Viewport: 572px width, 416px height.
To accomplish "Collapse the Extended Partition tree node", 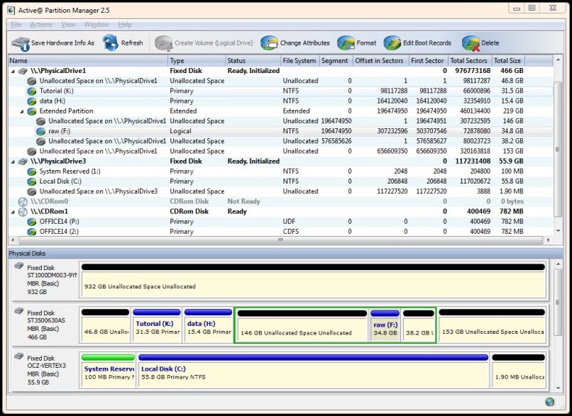I will click(x=22, y=111).
